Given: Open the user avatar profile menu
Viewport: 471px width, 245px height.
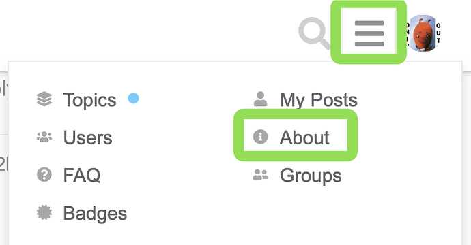Looking at the screenshot, I should click(x=423, y=33).
